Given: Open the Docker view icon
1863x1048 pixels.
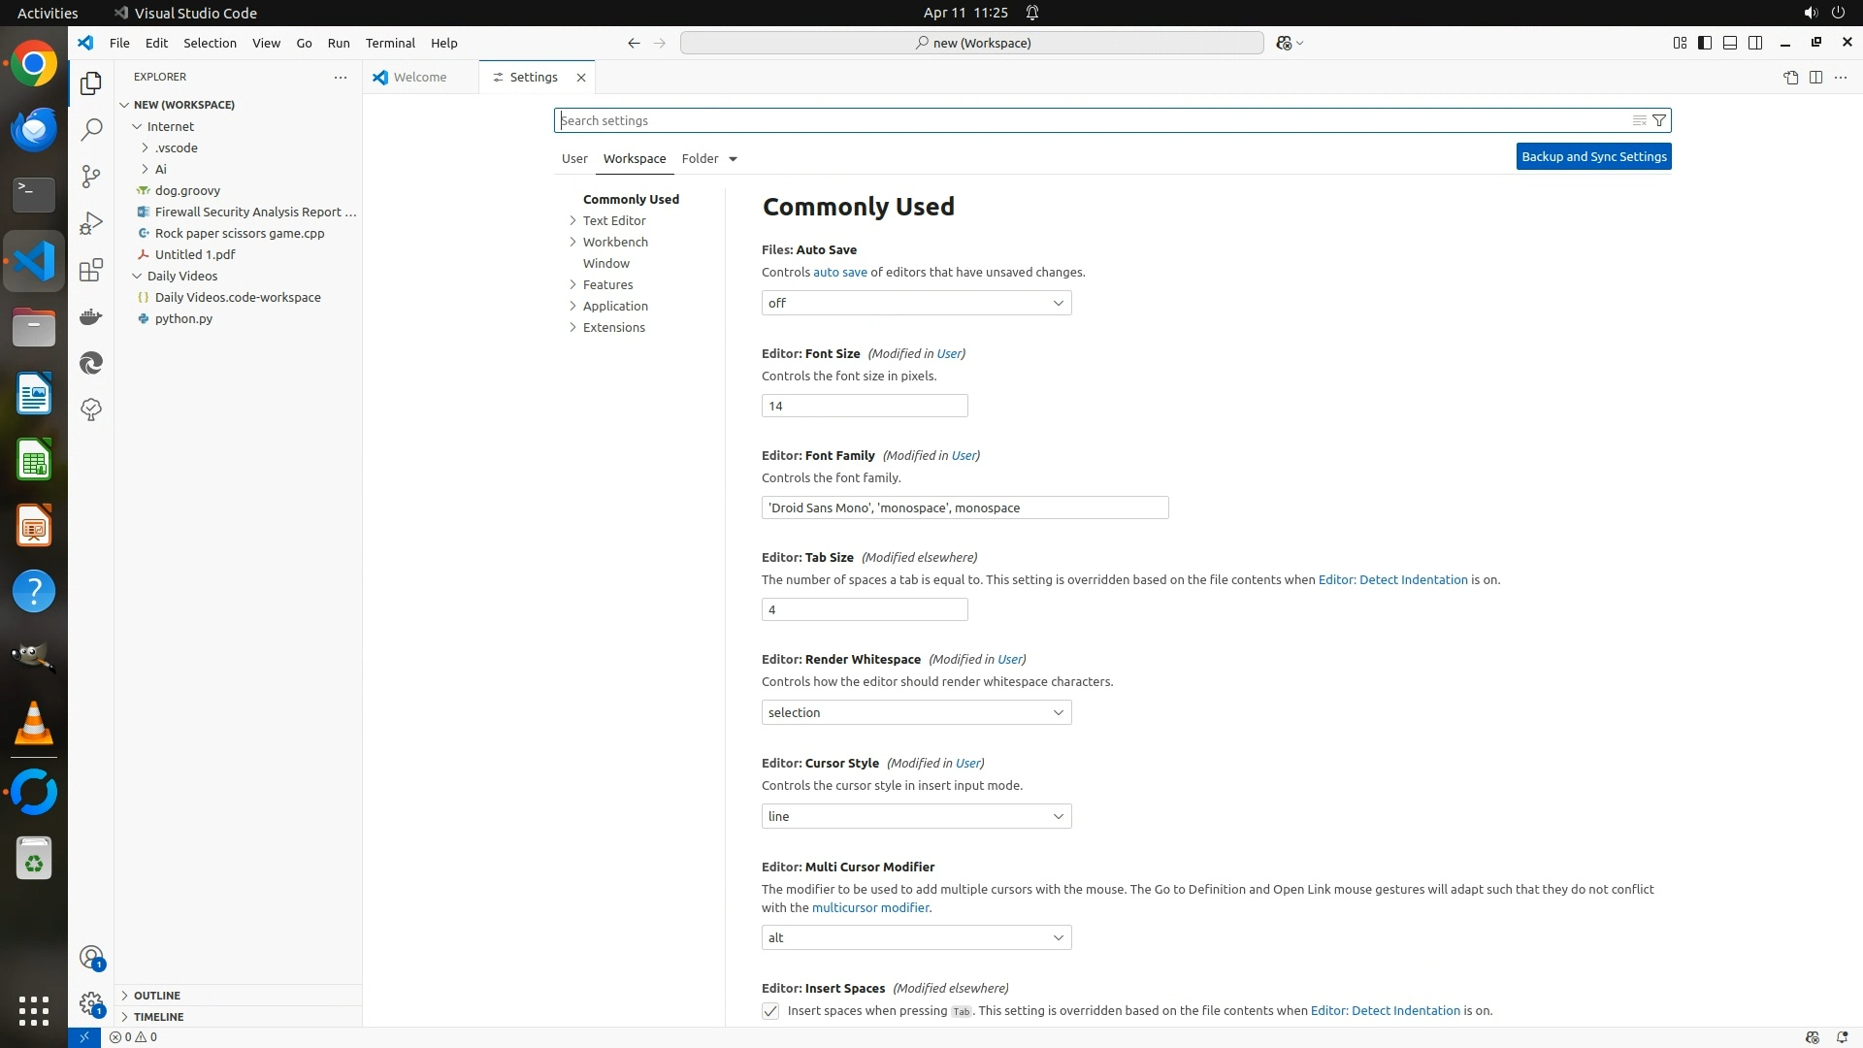Looking at the screenshot, I should click(x=91, y=316).
